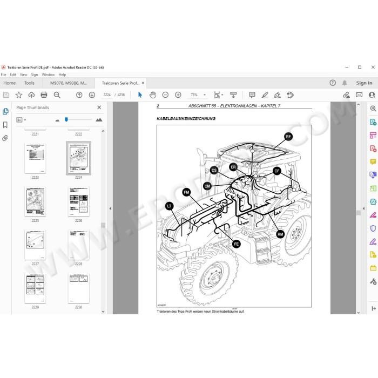This screenshot has height=378, width=378.
Task: Open Export PDF tool in right pane
Action: 373,122
